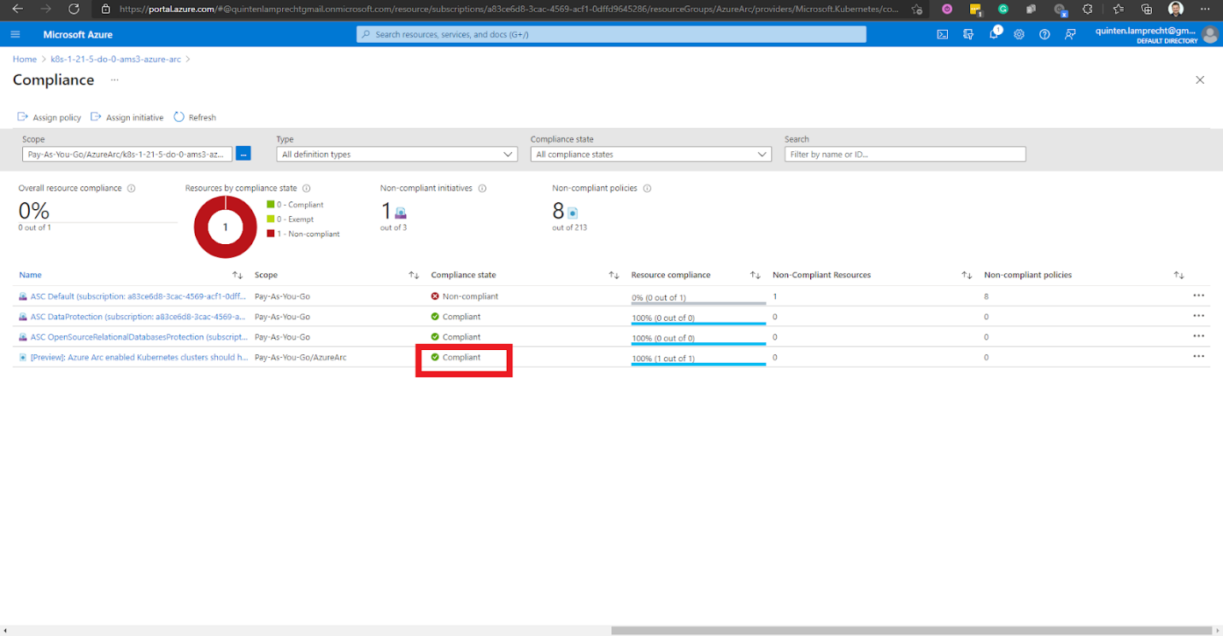Expand the Compliance state dropdown
This screenshot has width=1223, height=636.
(x=651, y=155)
